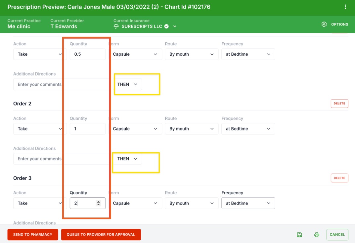
Task: Click the Order 3 quantity field showing 2
Action: 88,203
